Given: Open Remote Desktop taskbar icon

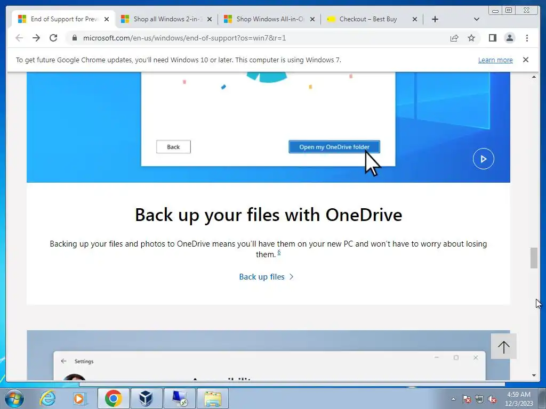Looking at the screenshot, I should 179,398.
